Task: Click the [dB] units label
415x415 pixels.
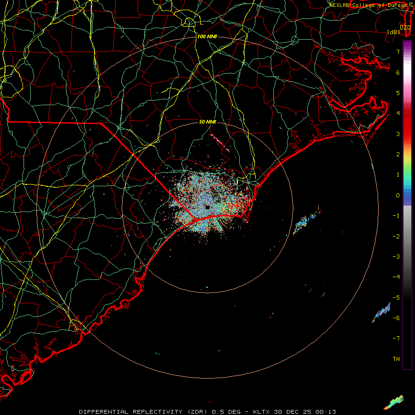Action: [394, 32]
